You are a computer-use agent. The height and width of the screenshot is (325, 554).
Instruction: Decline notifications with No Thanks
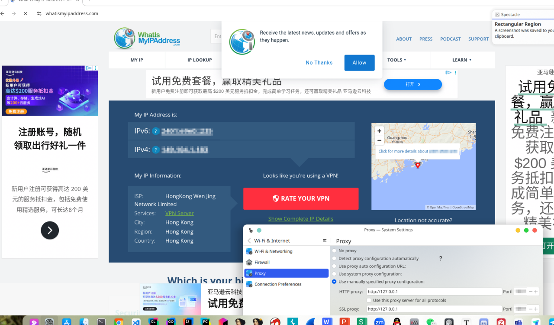[319, 63]
